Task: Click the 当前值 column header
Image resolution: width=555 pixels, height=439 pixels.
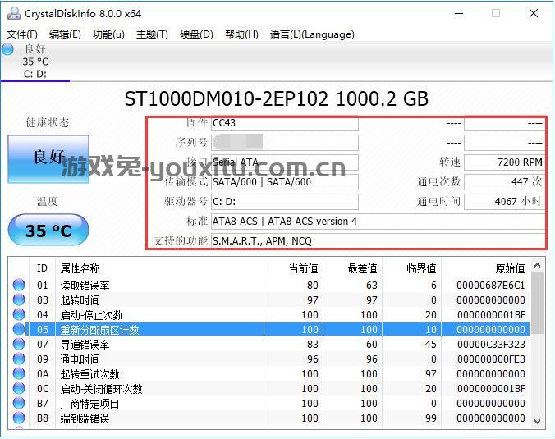Action: point(293,268)
